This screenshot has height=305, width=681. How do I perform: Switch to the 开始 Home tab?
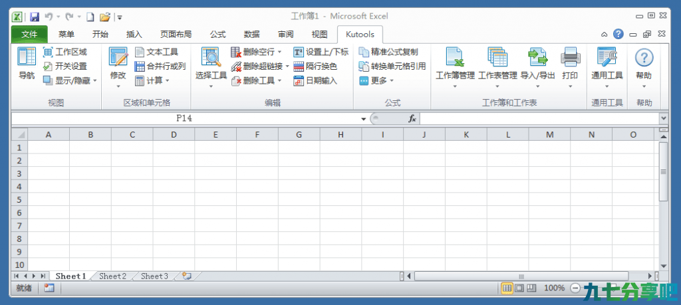coord(100,35)
